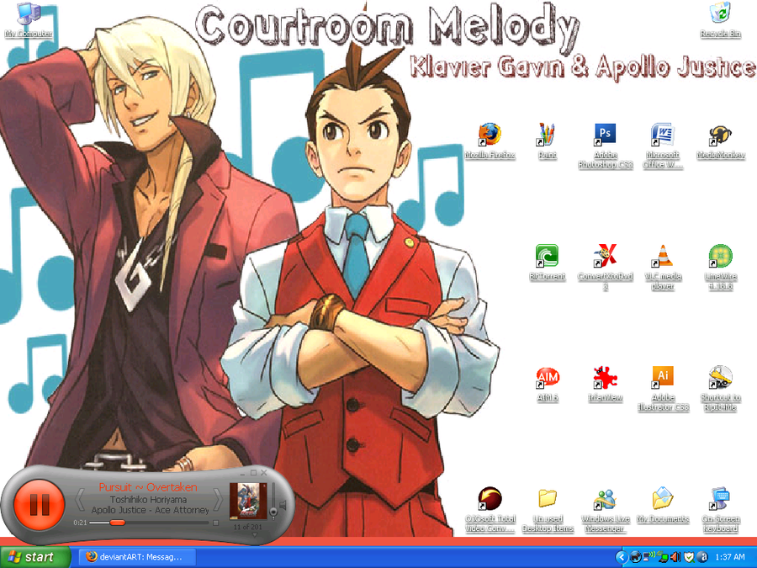Switch to the deviantART Firefox taskbar button
Screen dimensions: 757x568
coord(136,557)
